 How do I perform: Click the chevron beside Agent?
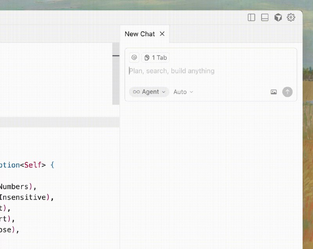tap(163, 92)
